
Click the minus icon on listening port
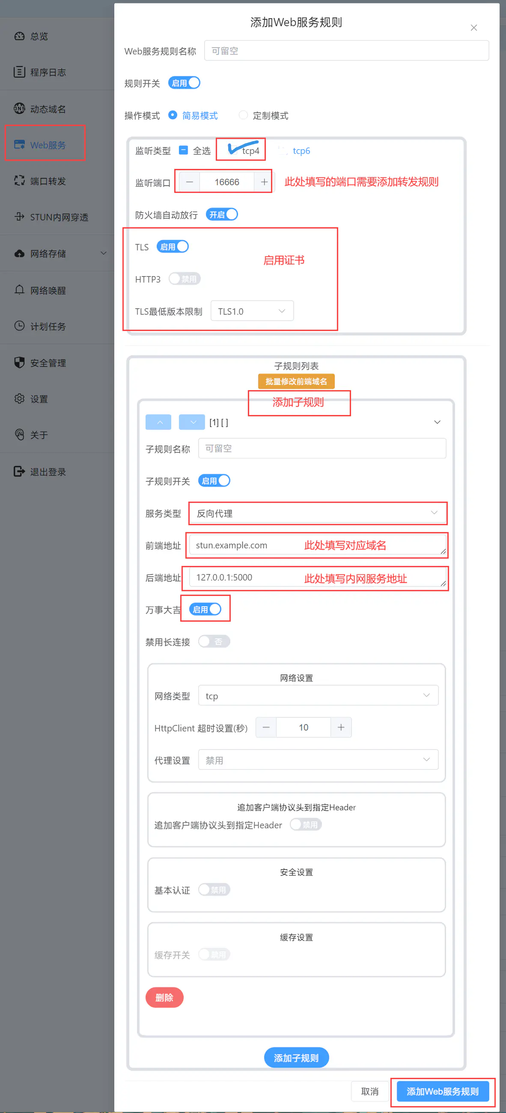click(x=189, y=182)
